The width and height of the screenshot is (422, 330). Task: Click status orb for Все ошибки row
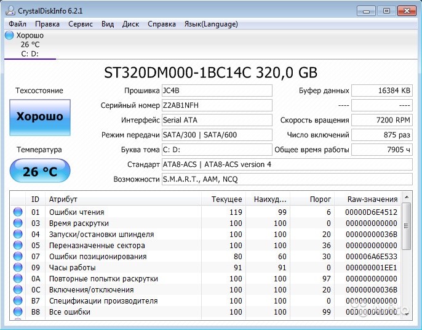coord(18,312)
